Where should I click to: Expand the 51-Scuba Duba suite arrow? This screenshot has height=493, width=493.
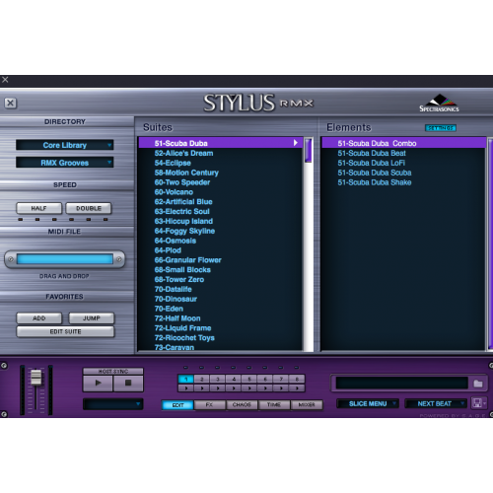tap(296, 143)
